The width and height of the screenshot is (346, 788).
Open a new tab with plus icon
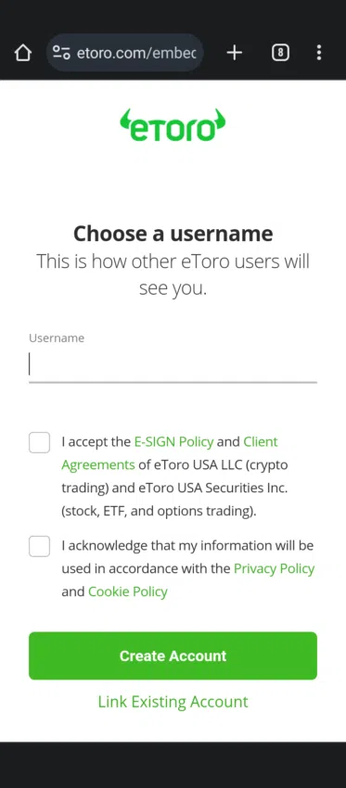pyautogui.click(x=235, y=52)
